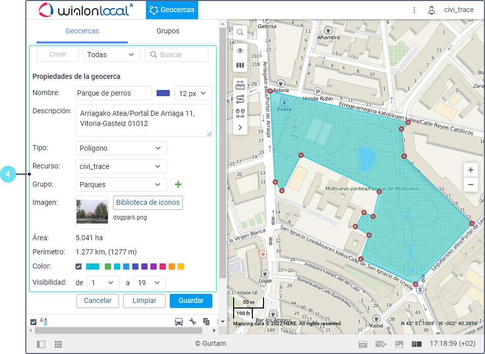Select the distance ruler measurement tool
This screenshot has height=354, width=485.
(240, 85)
